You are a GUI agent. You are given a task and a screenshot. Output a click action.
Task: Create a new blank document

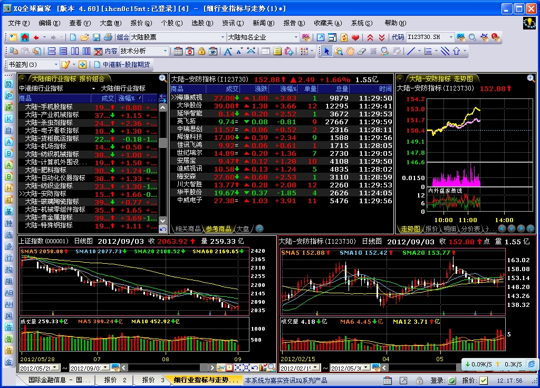73,37
